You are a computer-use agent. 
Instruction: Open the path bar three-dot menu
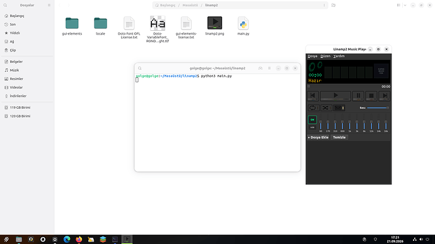(x=324, y=5)
